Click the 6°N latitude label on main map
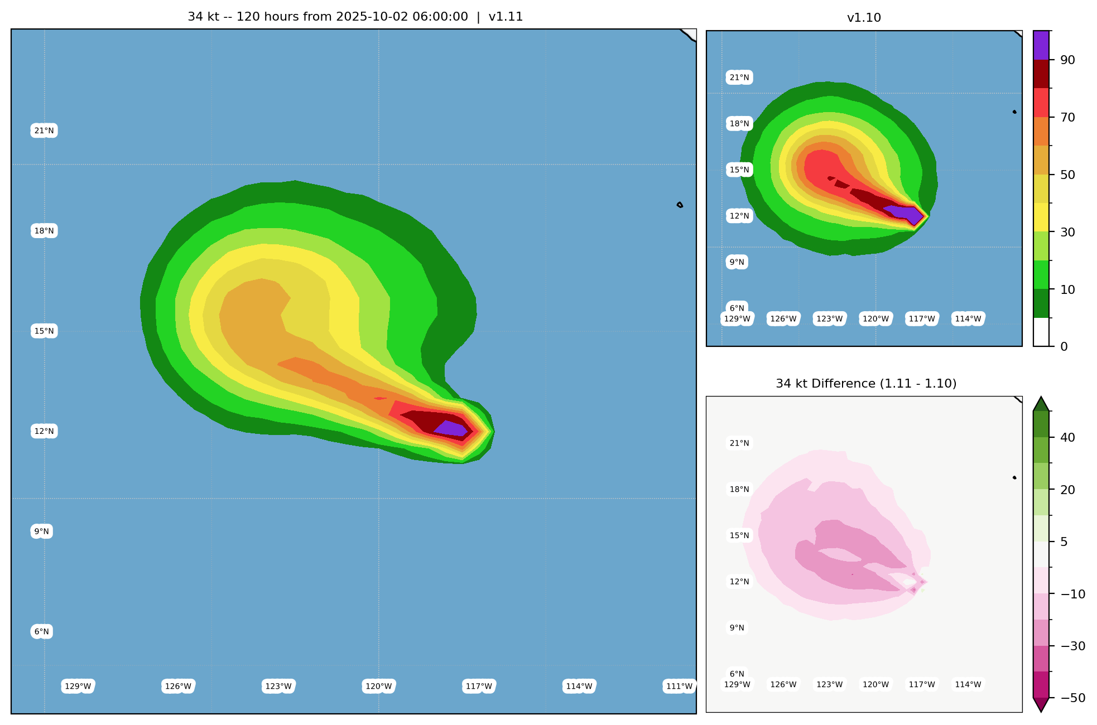 coord(42,632)
